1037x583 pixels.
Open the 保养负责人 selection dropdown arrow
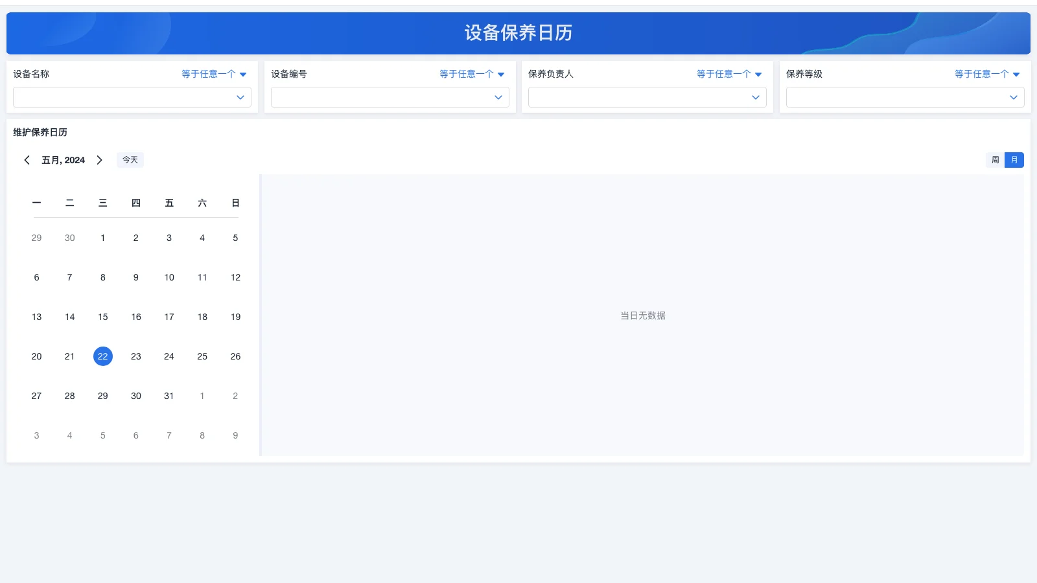pyautogui.click(x=755, y=97)
